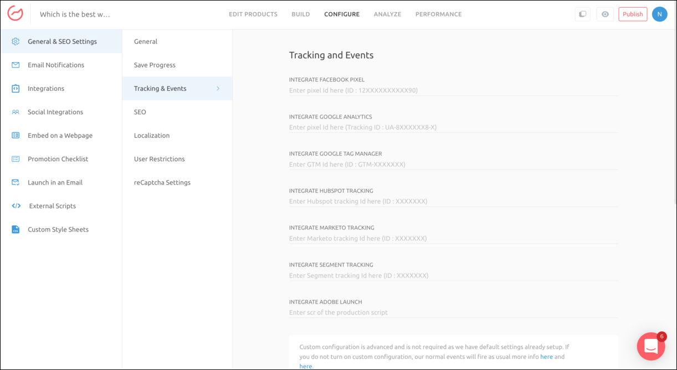Click the Custom Style Sheets file icon
677x370 pixels.
pyautogui.click(x=16, y=229)
